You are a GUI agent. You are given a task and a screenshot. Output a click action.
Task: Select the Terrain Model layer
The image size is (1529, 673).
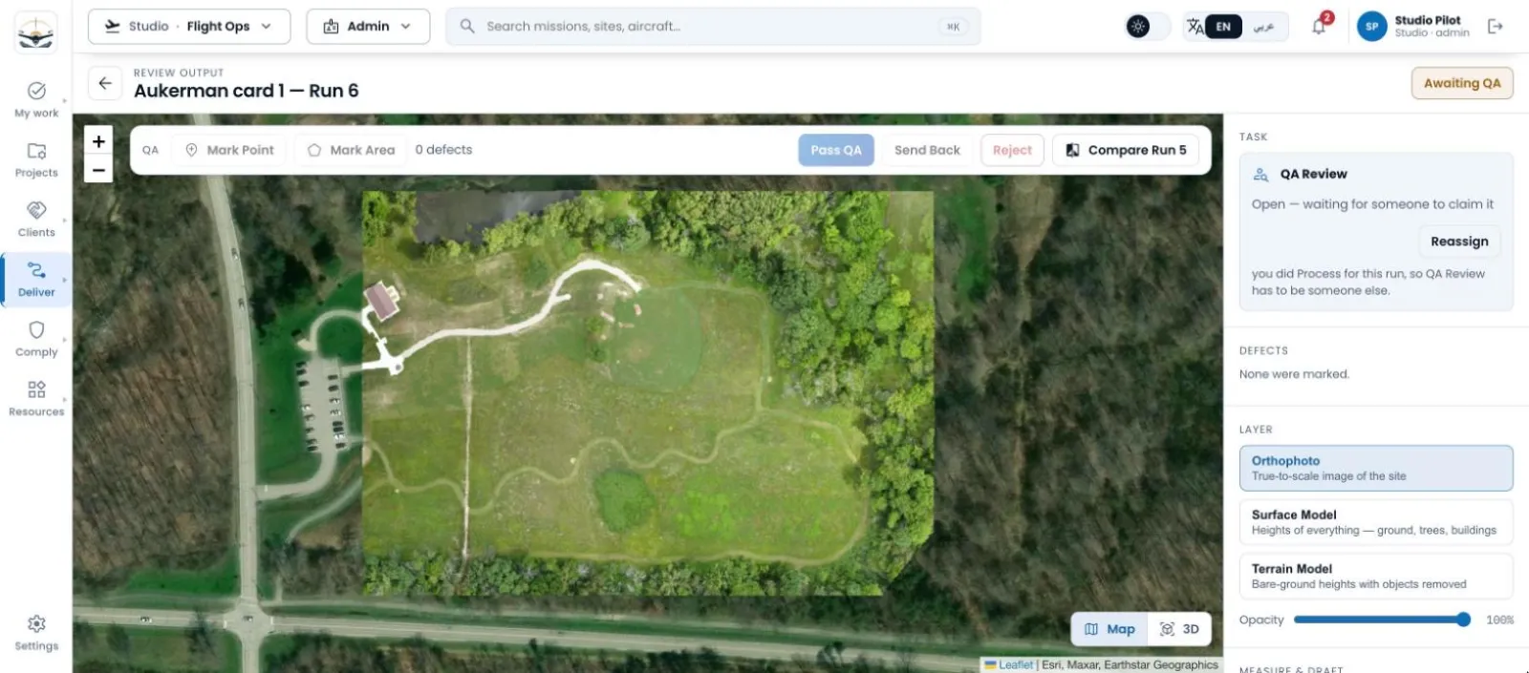[x=1376, y=576]
